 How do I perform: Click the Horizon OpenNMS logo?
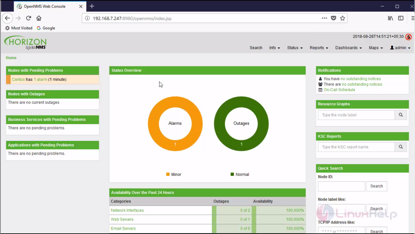click(x=25, y=43)
